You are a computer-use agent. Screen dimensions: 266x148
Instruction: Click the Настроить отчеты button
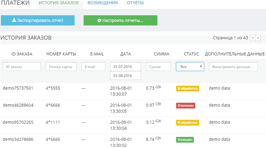coord(120,20)
